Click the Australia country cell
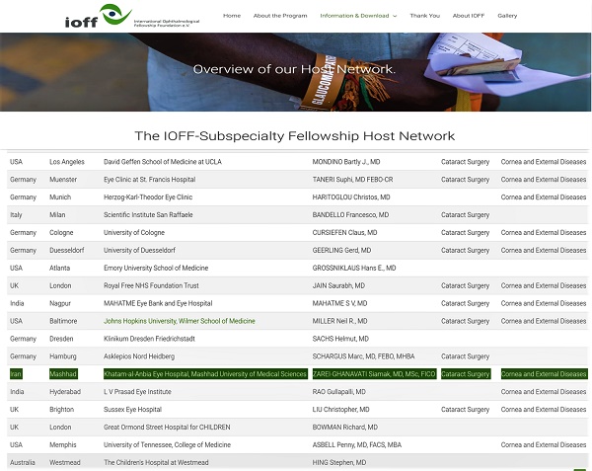 tap(23, 463)
